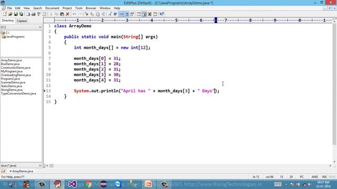Viewport: 337px width, 189px height.
Task: Open the Browser menu
Action: [91, 8]
